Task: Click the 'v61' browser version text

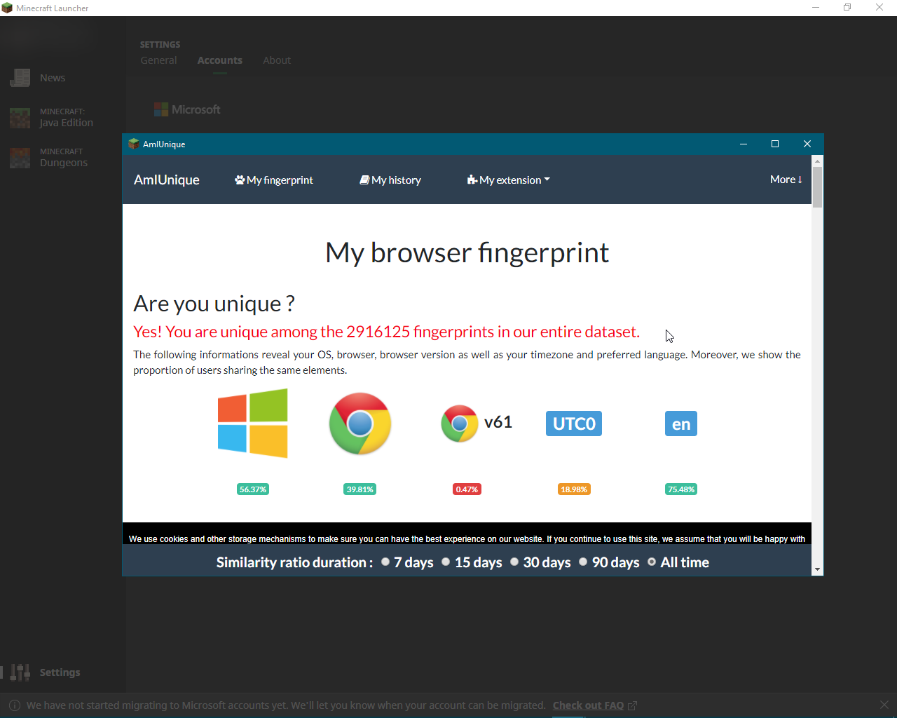Action: pos(498,422)
